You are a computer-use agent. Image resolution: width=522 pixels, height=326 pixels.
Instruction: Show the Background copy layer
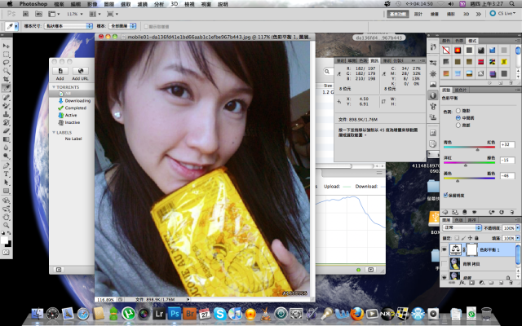coord(444,264)
